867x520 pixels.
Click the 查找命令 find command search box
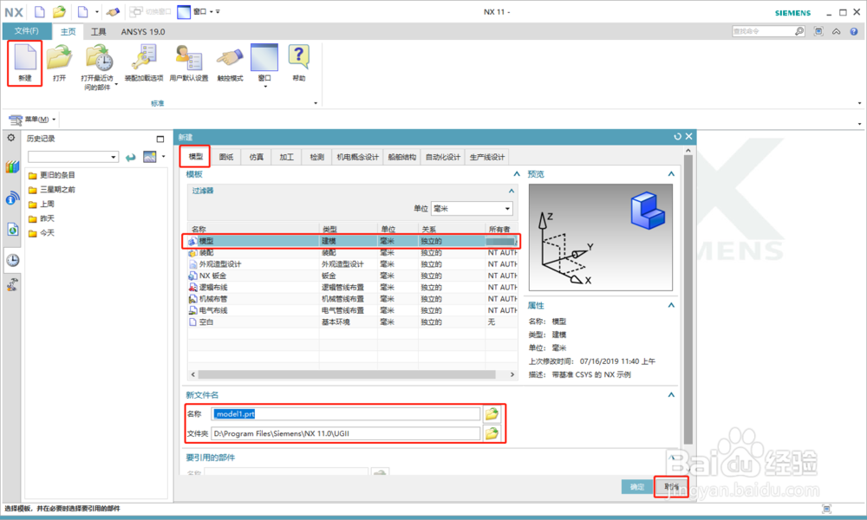(x=764, y=31)
